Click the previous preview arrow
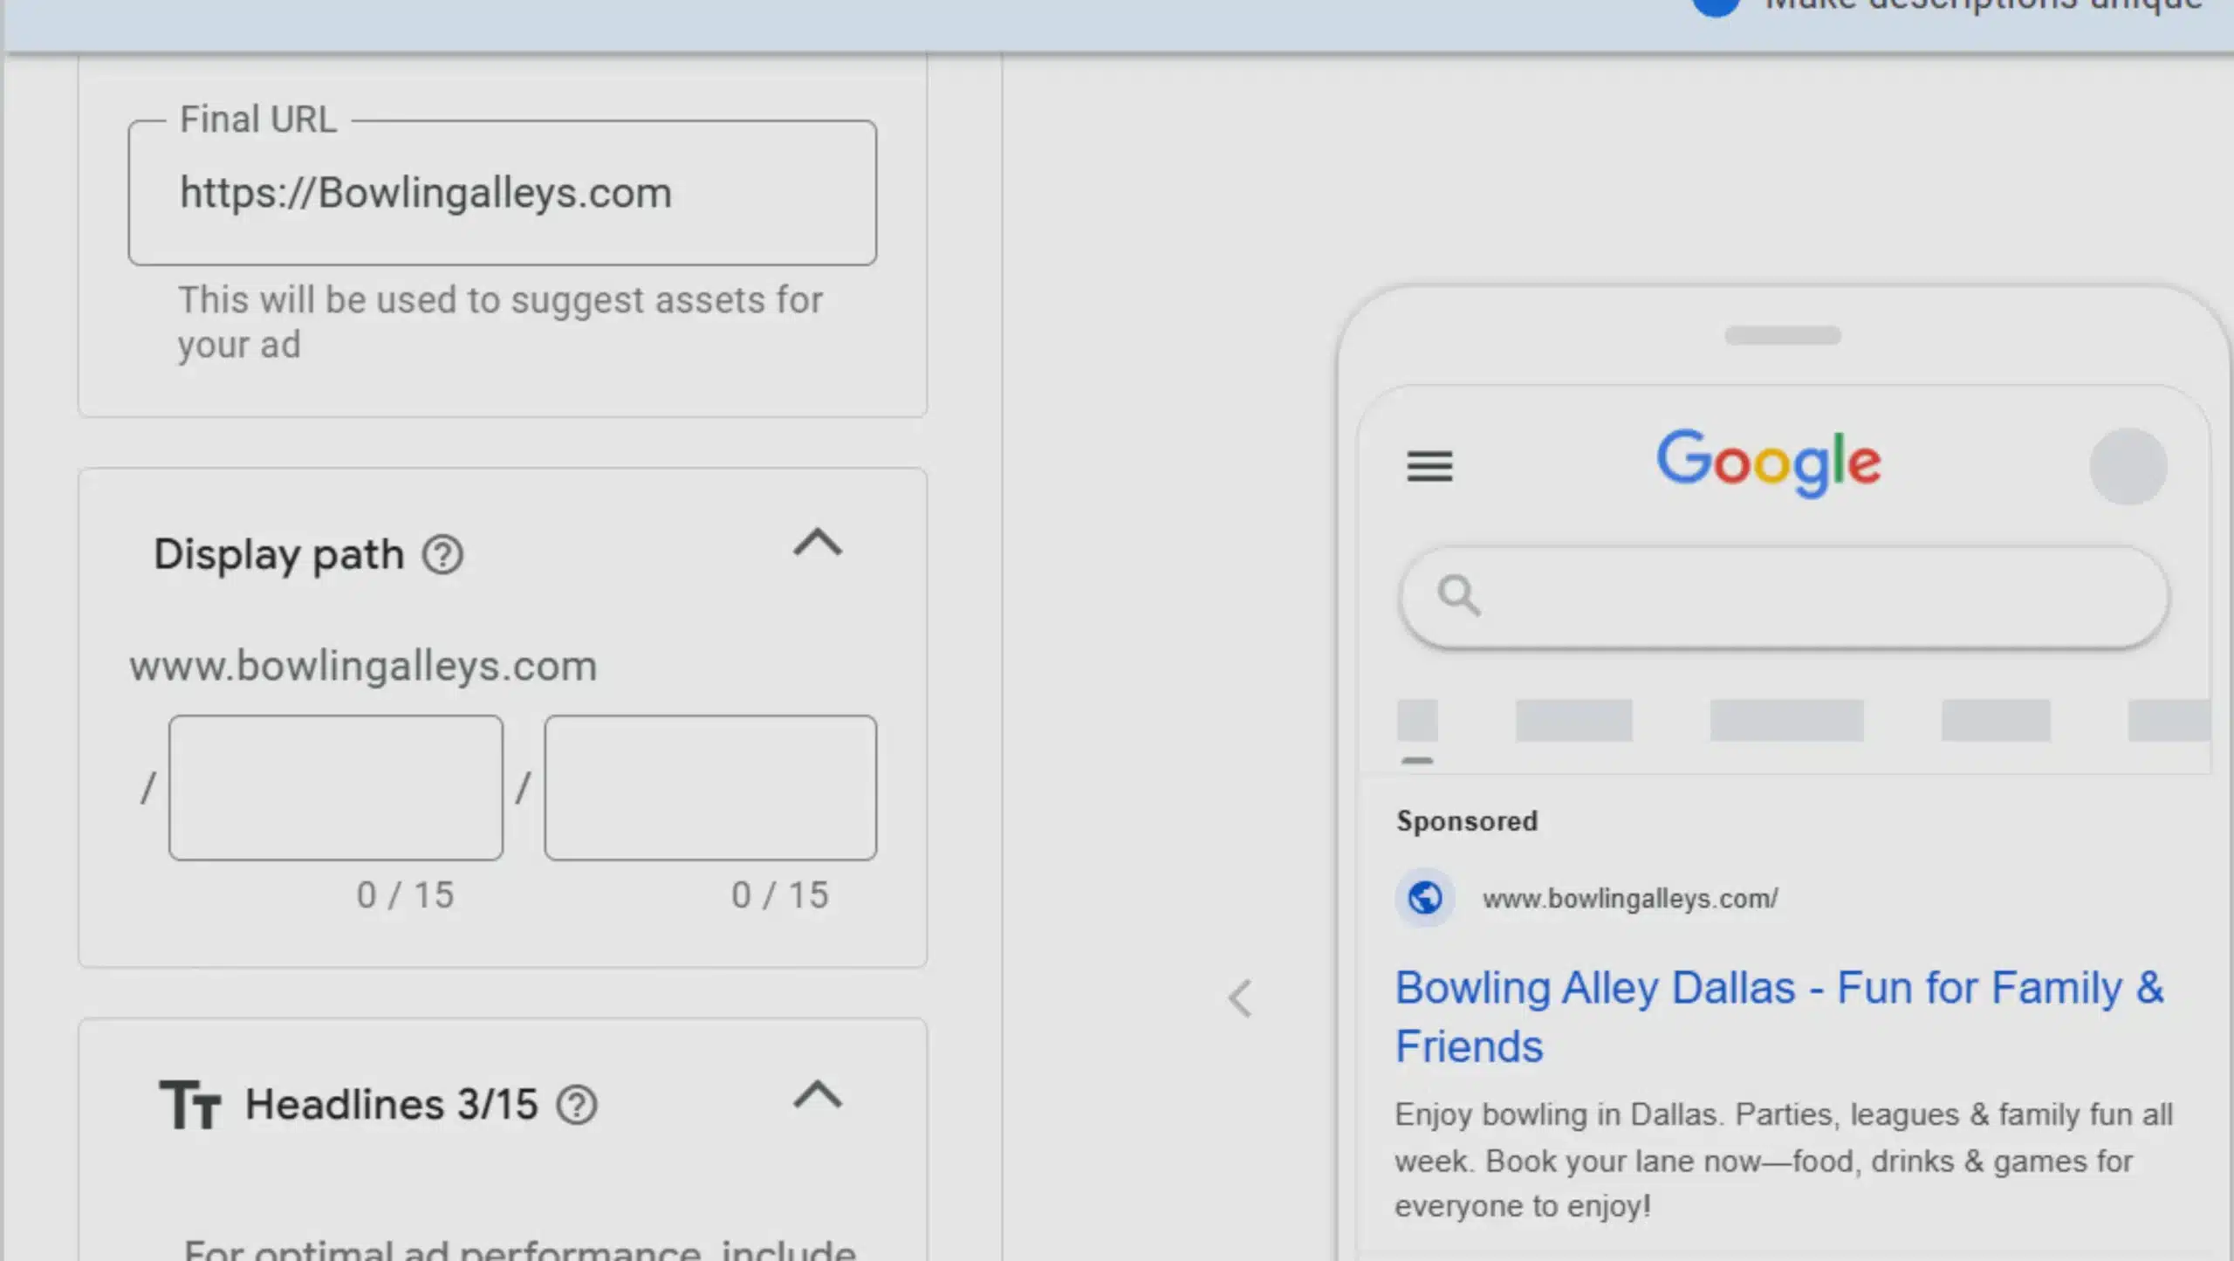 [1240, 998]
